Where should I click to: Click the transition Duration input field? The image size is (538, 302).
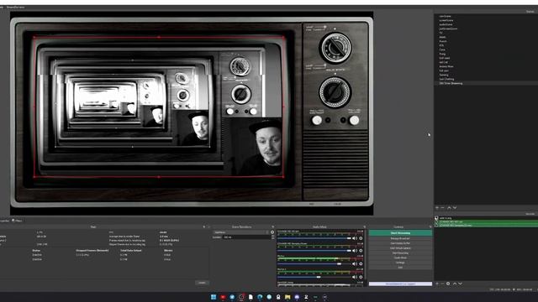pos(246,237)
